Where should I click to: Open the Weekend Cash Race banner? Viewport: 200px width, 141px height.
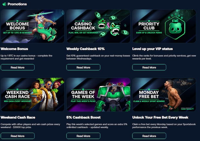click(32, 95)
